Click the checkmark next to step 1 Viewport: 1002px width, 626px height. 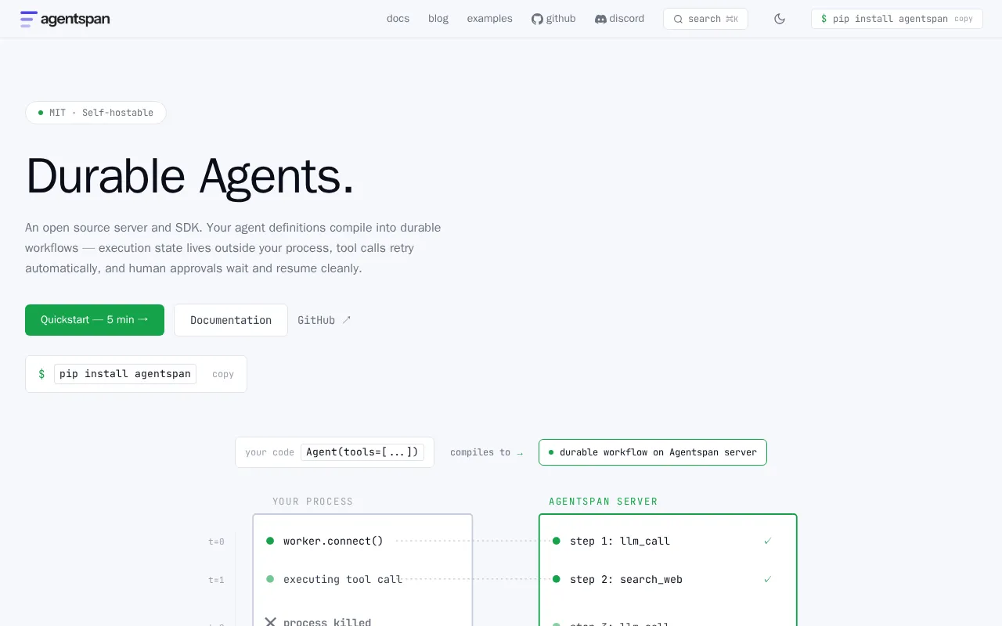click(768, 541)
